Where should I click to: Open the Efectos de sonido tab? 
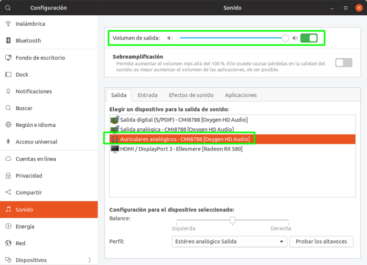pos(191,95)
